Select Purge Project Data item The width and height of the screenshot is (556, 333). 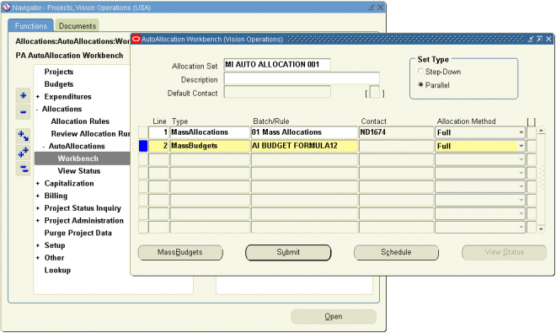coord(78,233)
